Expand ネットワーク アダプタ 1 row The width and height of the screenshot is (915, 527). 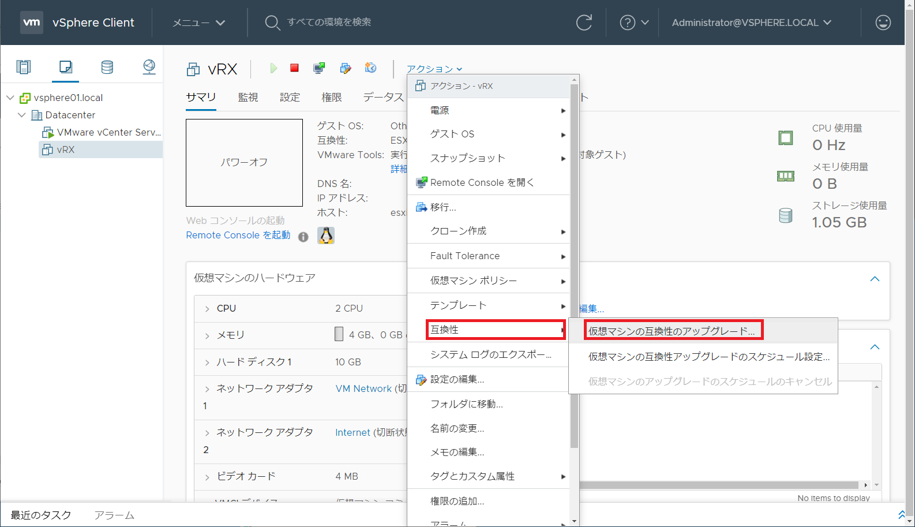coord(207,389)
